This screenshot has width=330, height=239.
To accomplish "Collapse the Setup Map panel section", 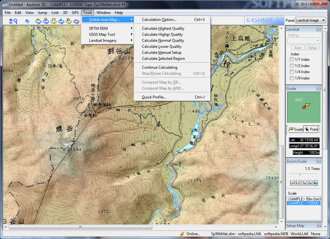I will click(x=319, y=225).
